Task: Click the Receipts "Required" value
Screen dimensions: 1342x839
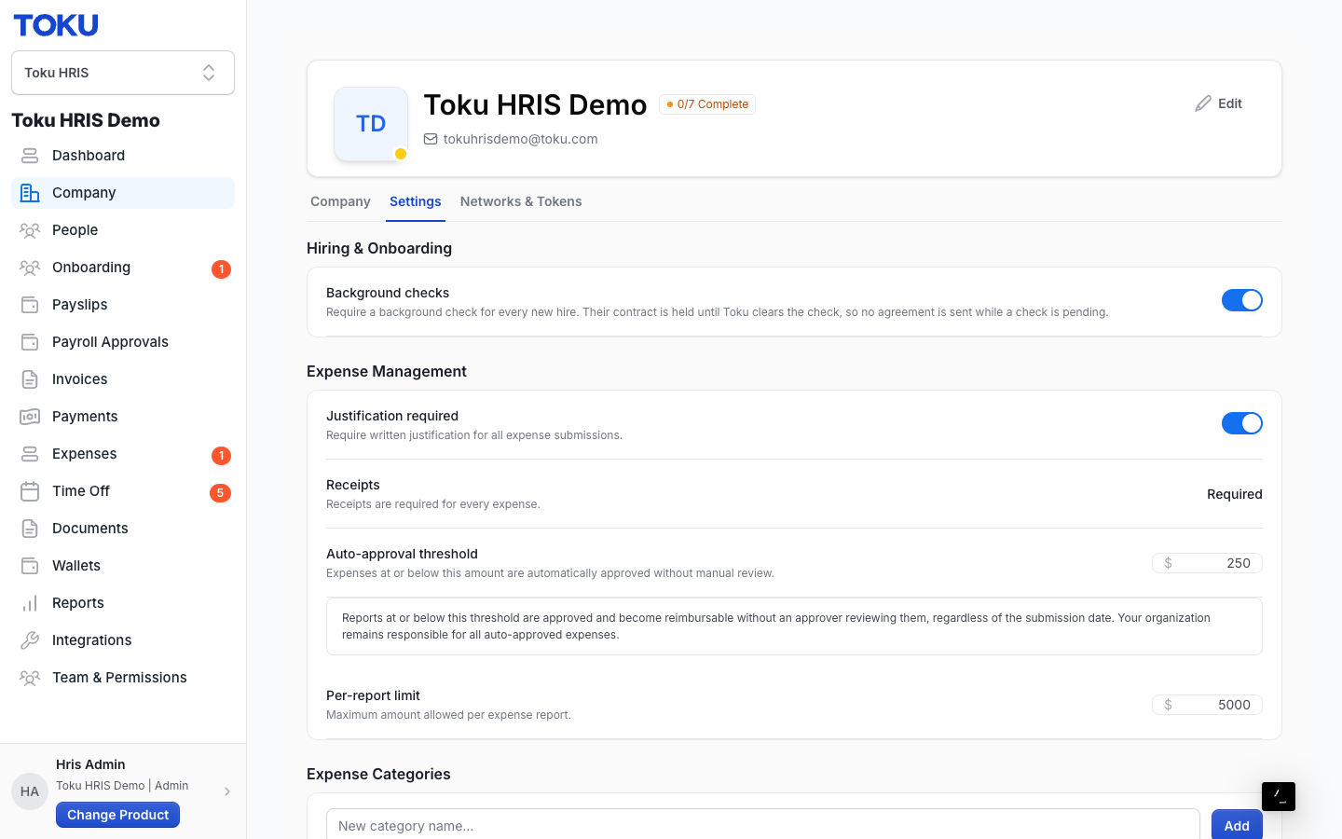Action: [x=1234, y=494]
